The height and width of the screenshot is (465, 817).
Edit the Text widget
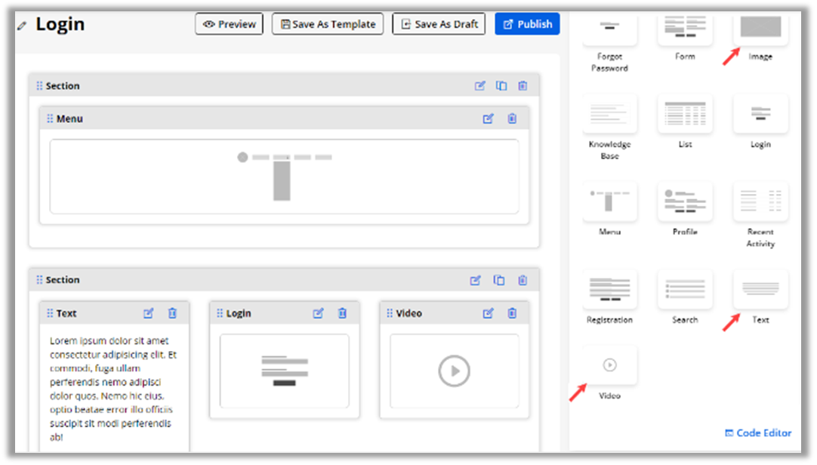(149, 313)
